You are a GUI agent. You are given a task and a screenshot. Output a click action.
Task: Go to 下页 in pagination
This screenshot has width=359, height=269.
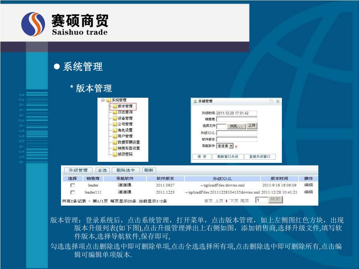pos(234,201)
